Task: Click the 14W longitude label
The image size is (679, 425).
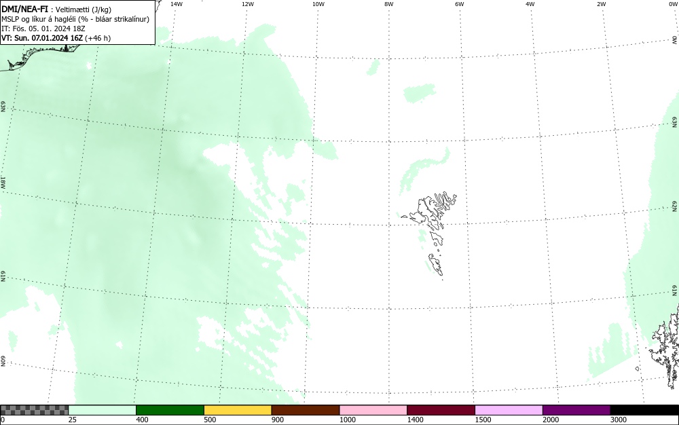Action: (x=177, y=4)
